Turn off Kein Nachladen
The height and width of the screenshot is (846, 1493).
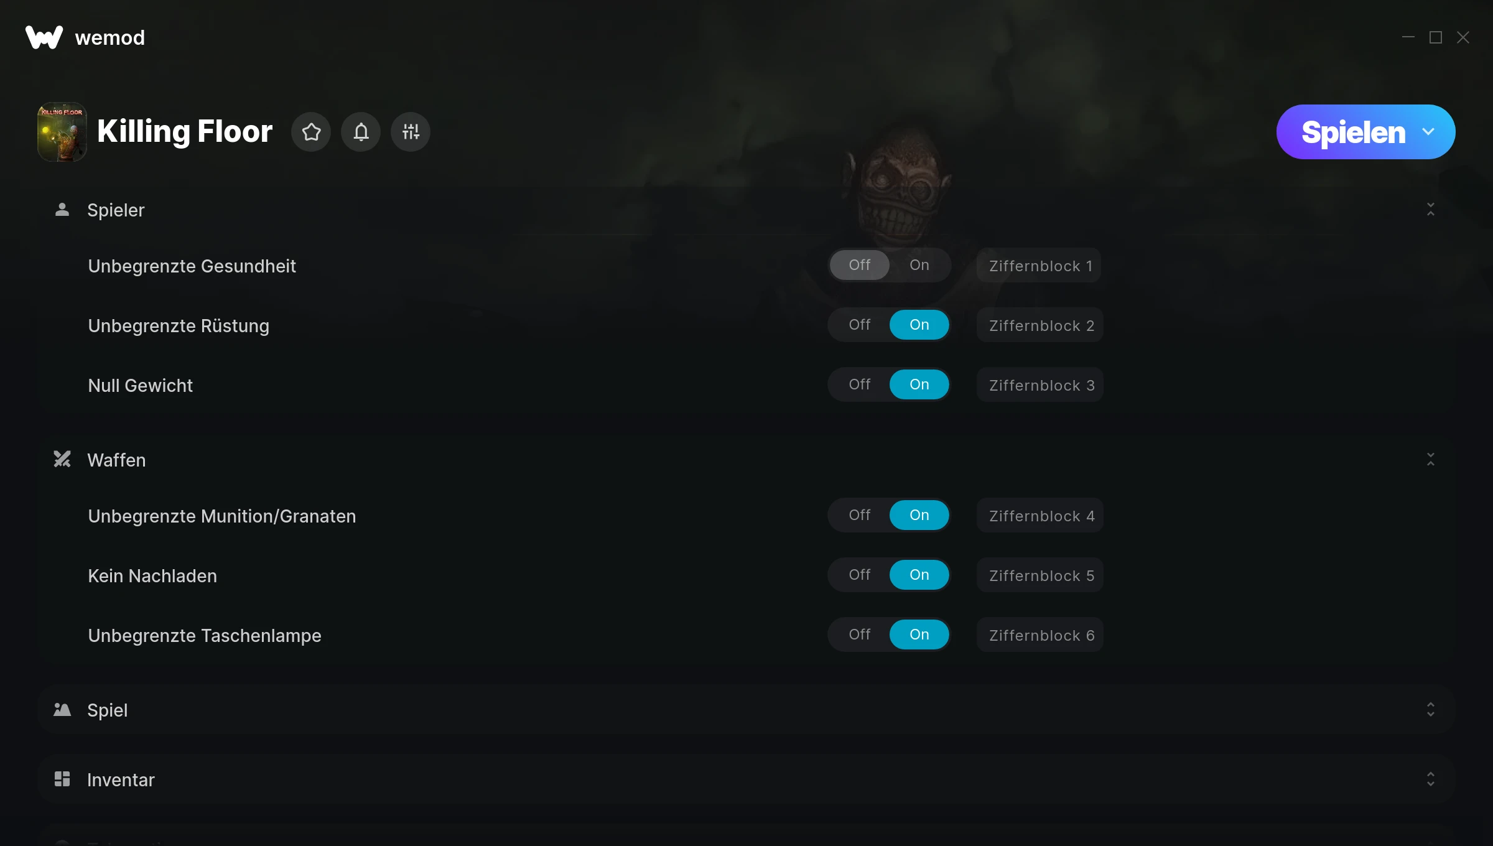click(860, 575)
